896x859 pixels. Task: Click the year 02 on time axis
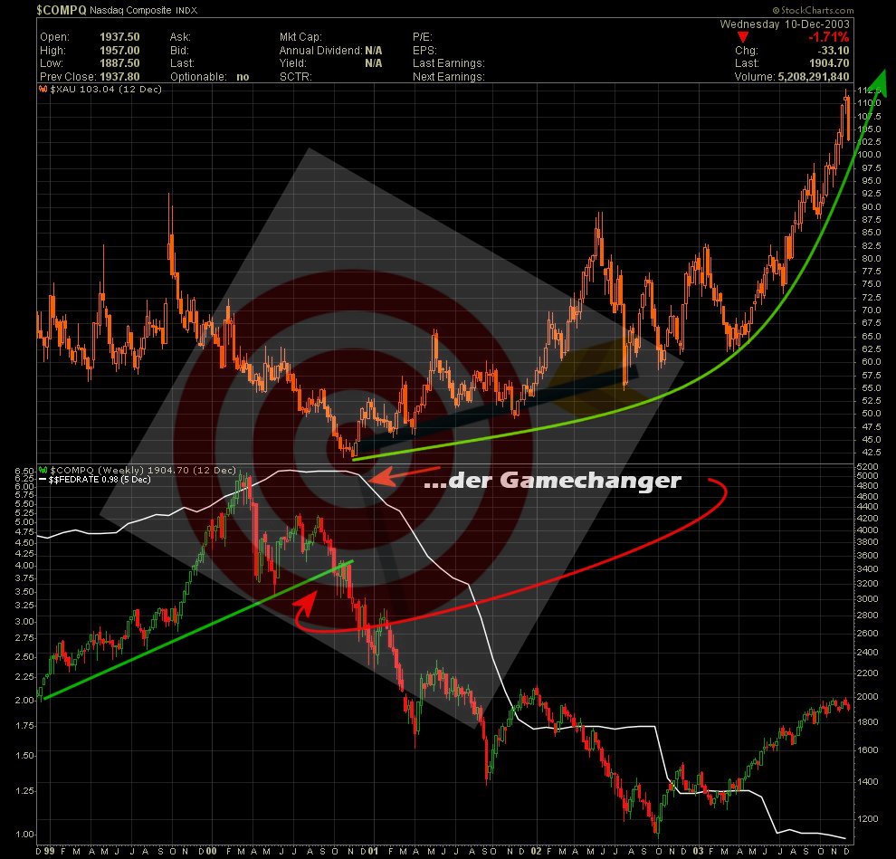click(536, 851)
